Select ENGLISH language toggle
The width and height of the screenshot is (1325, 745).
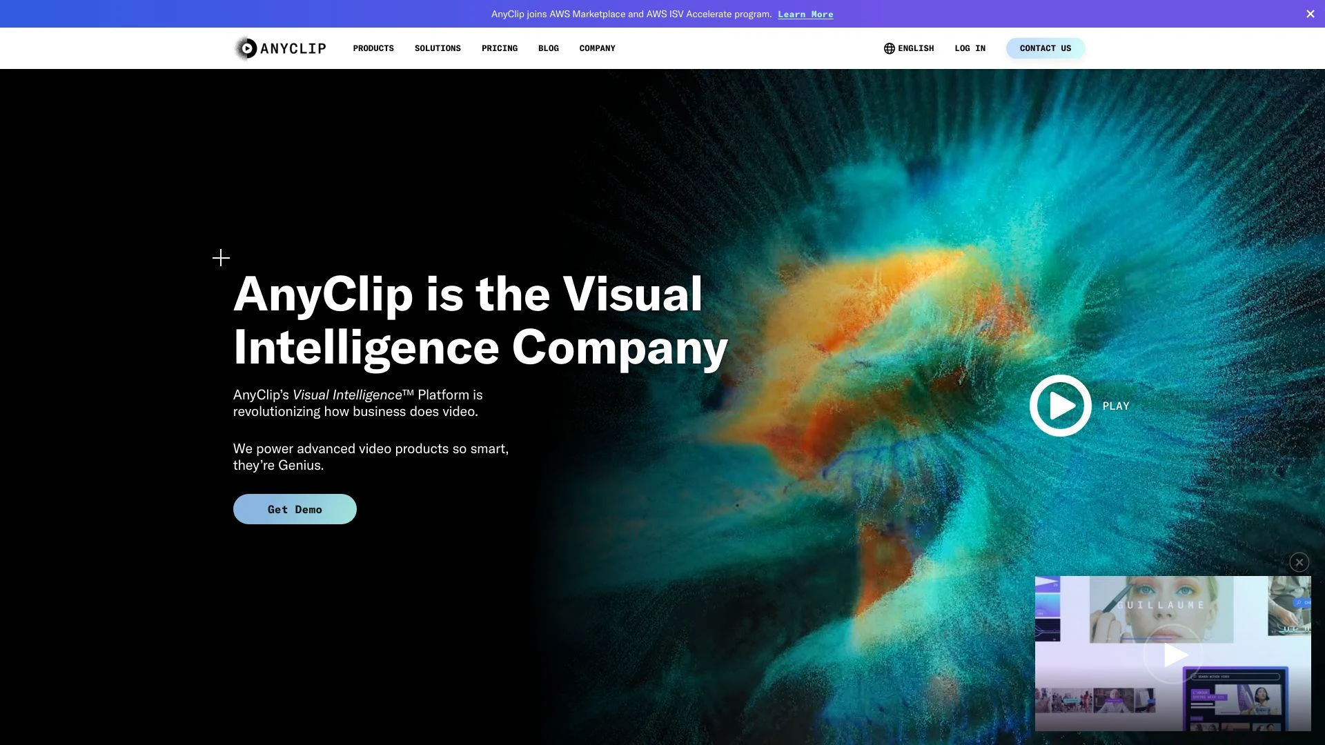point(908,48)
